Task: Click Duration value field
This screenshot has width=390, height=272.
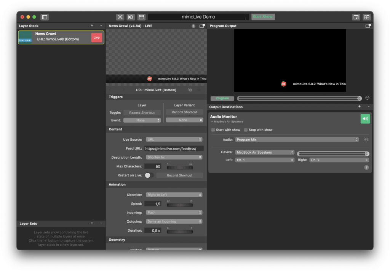Action: click(x=153, y=231)
